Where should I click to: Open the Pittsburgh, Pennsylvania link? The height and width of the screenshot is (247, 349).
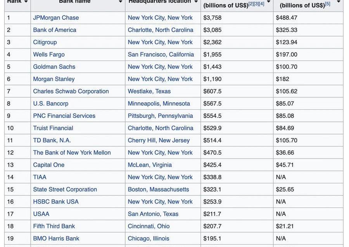(160, 116)
